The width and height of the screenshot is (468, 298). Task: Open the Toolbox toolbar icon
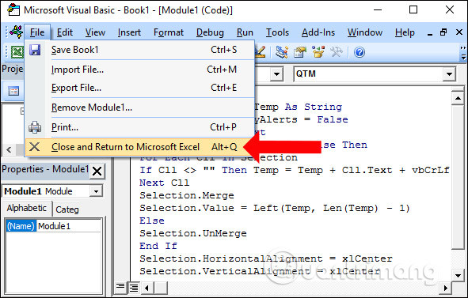(337, 52)
